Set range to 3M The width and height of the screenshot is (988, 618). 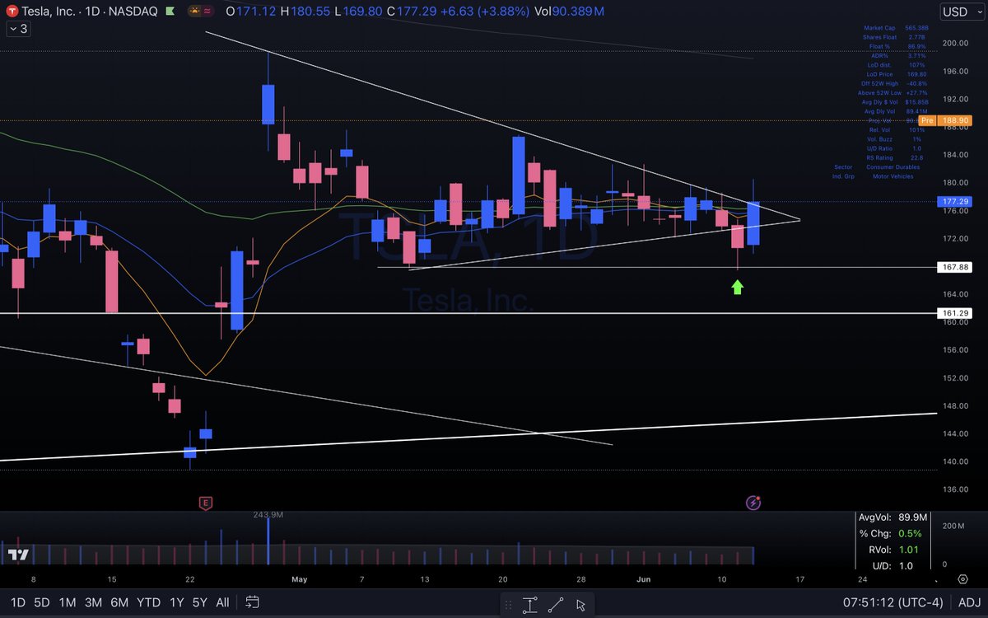pyautogui.click(x=93, y=602)
